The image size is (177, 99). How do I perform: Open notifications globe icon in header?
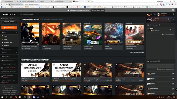coord(155,14)
